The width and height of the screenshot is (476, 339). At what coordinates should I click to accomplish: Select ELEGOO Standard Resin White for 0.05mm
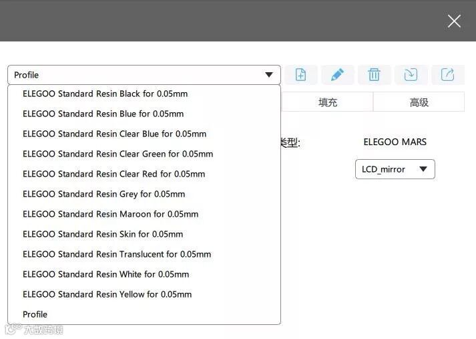point(144,274)
